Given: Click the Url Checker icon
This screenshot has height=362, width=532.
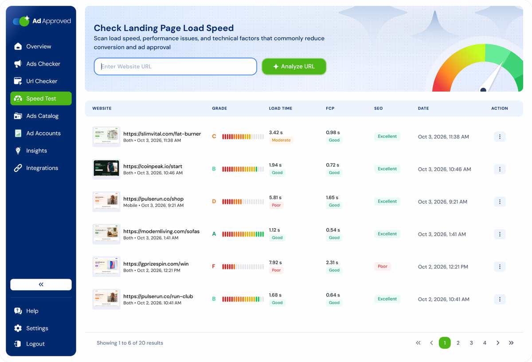Looking at the screenshot, I should (18, 81).
